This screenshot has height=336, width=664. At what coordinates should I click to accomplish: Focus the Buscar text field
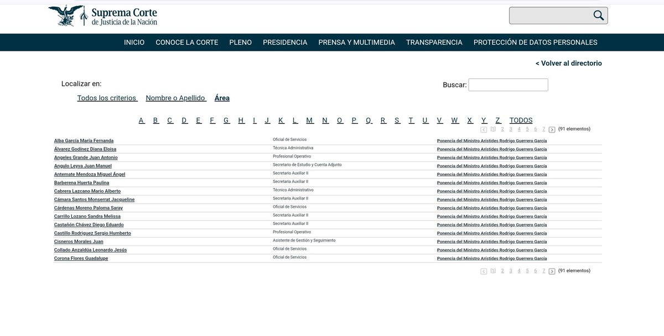click(508, 85)
